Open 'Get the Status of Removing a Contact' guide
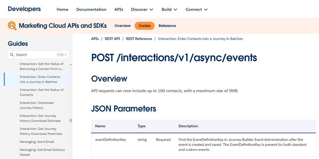The image size is (319, 159). (41, 66)
